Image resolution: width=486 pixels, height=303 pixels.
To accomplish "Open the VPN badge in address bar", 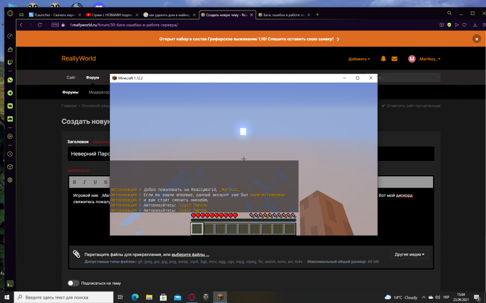I will coord(55,25).
